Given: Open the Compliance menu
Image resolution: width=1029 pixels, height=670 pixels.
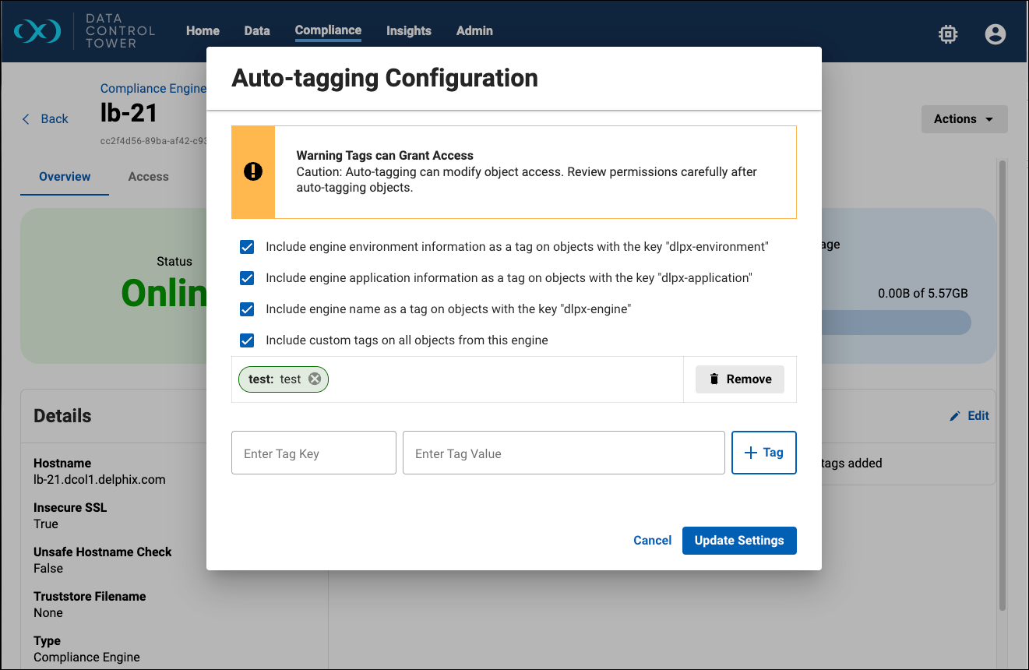Looking at the screenshot, I should (328, 30).
